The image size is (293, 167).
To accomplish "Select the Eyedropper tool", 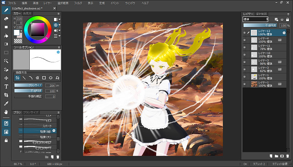I will pos(6,104).
